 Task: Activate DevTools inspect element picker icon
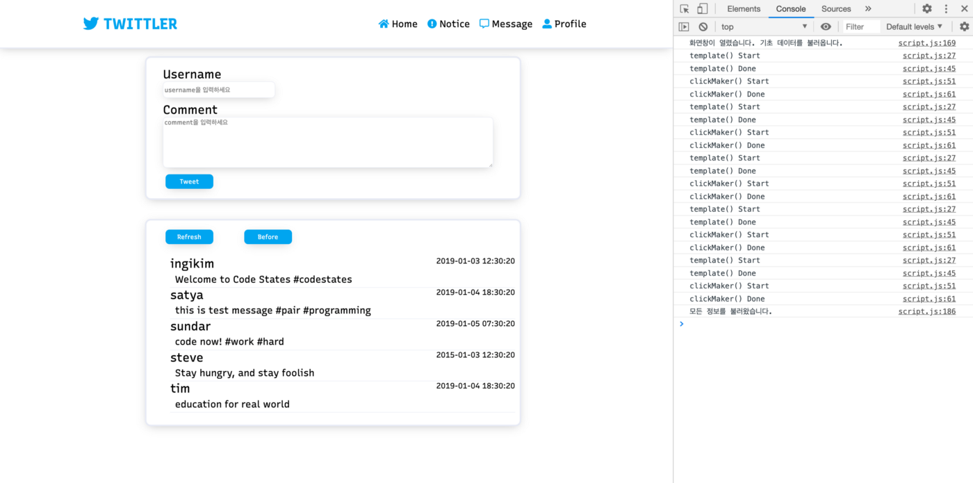[685, 9]
